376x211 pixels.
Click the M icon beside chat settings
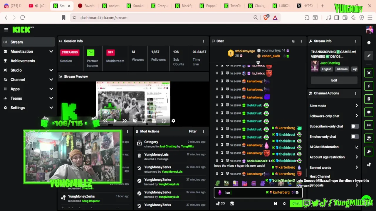(x=275, y=204)
